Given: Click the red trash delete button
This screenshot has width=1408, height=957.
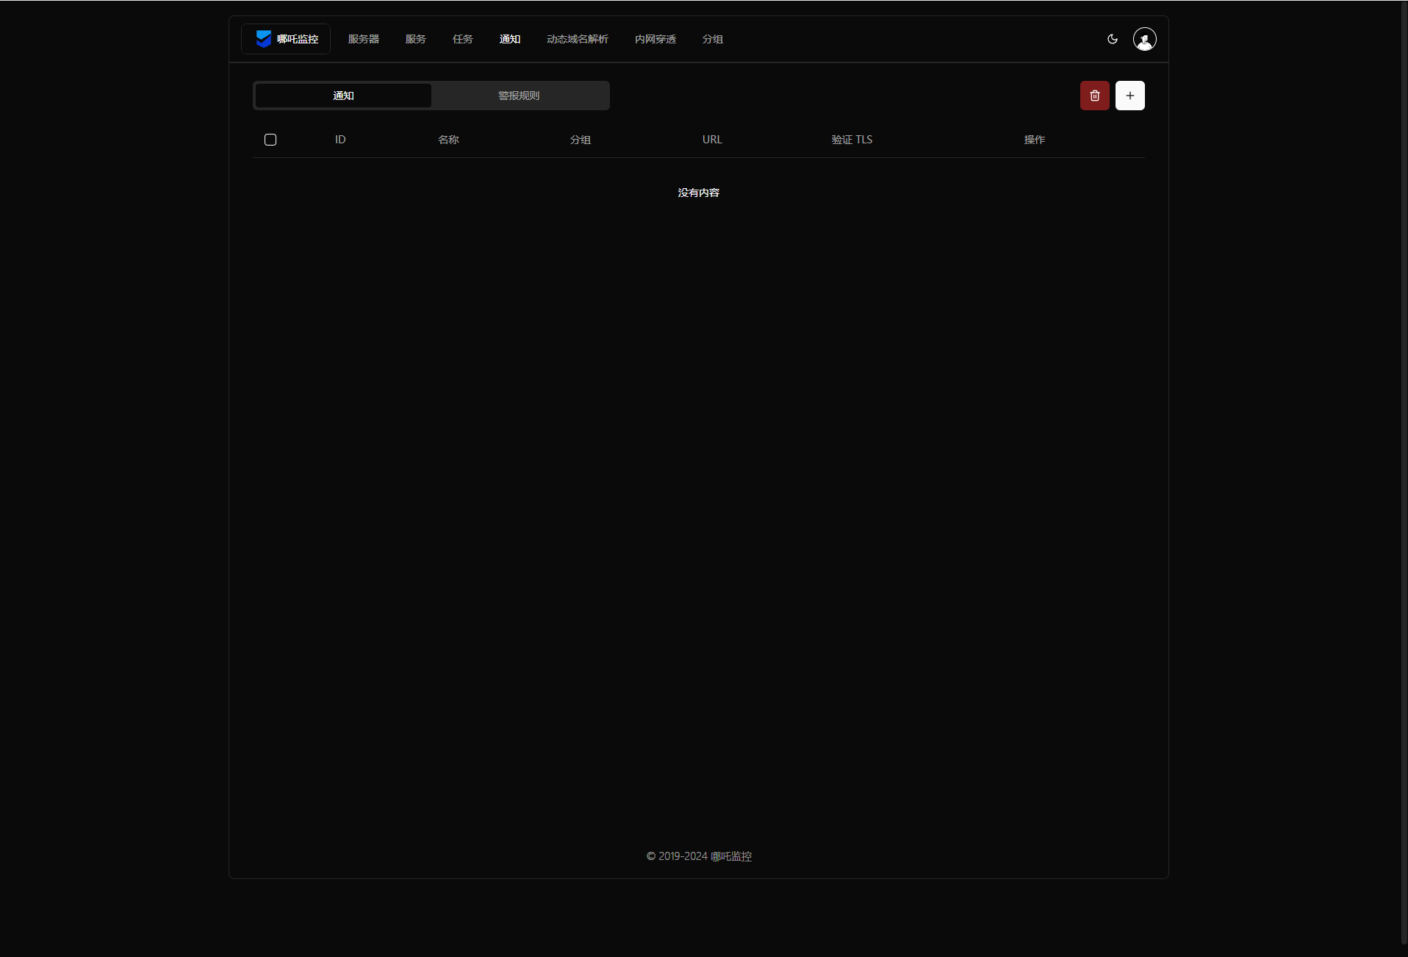Looking at the screenshot, I should tap(1094, 96).
